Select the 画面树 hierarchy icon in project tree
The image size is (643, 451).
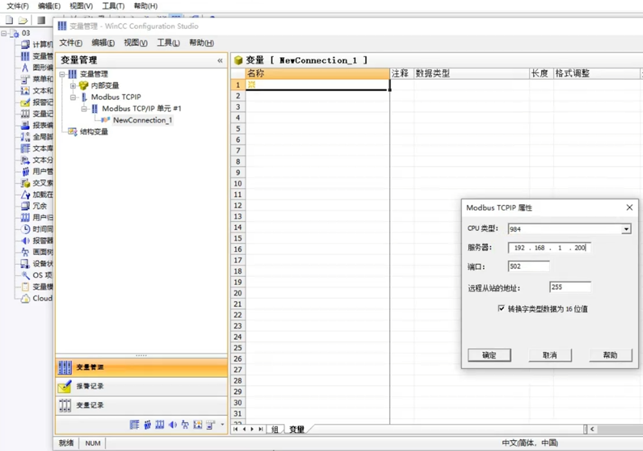[26, 252]
